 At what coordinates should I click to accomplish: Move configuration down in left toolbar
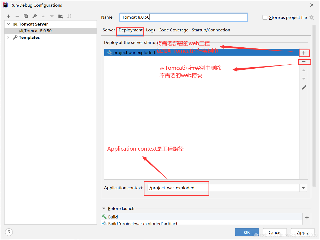click(x=52, y=16)
